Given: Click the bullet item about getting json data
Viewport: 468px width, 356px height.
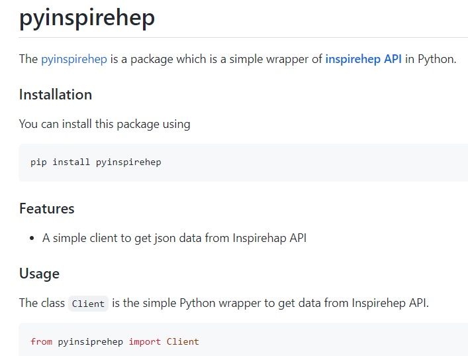Looking at the screenshot, I should [x=174, y=238].
